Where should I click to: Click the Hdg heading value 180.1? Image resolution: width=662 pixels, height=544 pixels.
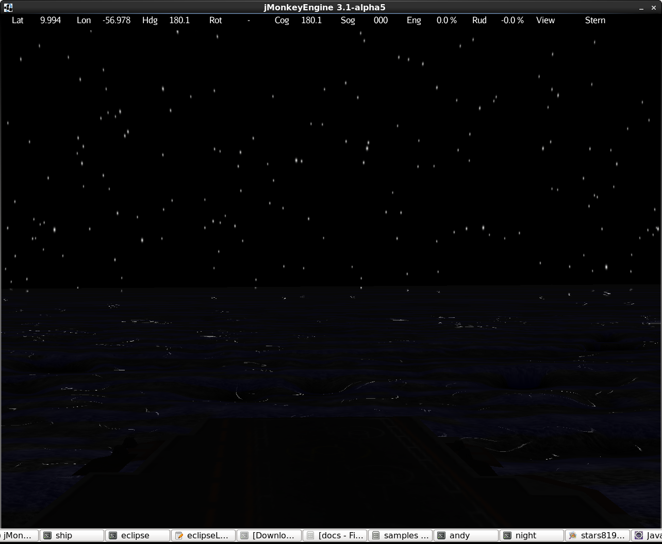tap(179, 21)
